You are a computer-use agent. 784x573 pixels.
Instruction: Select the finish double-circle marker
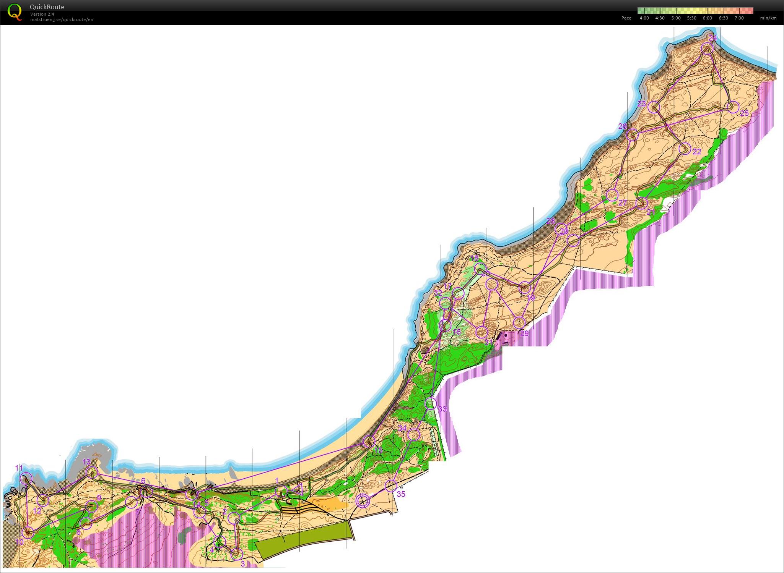click(x=362, y=500)
